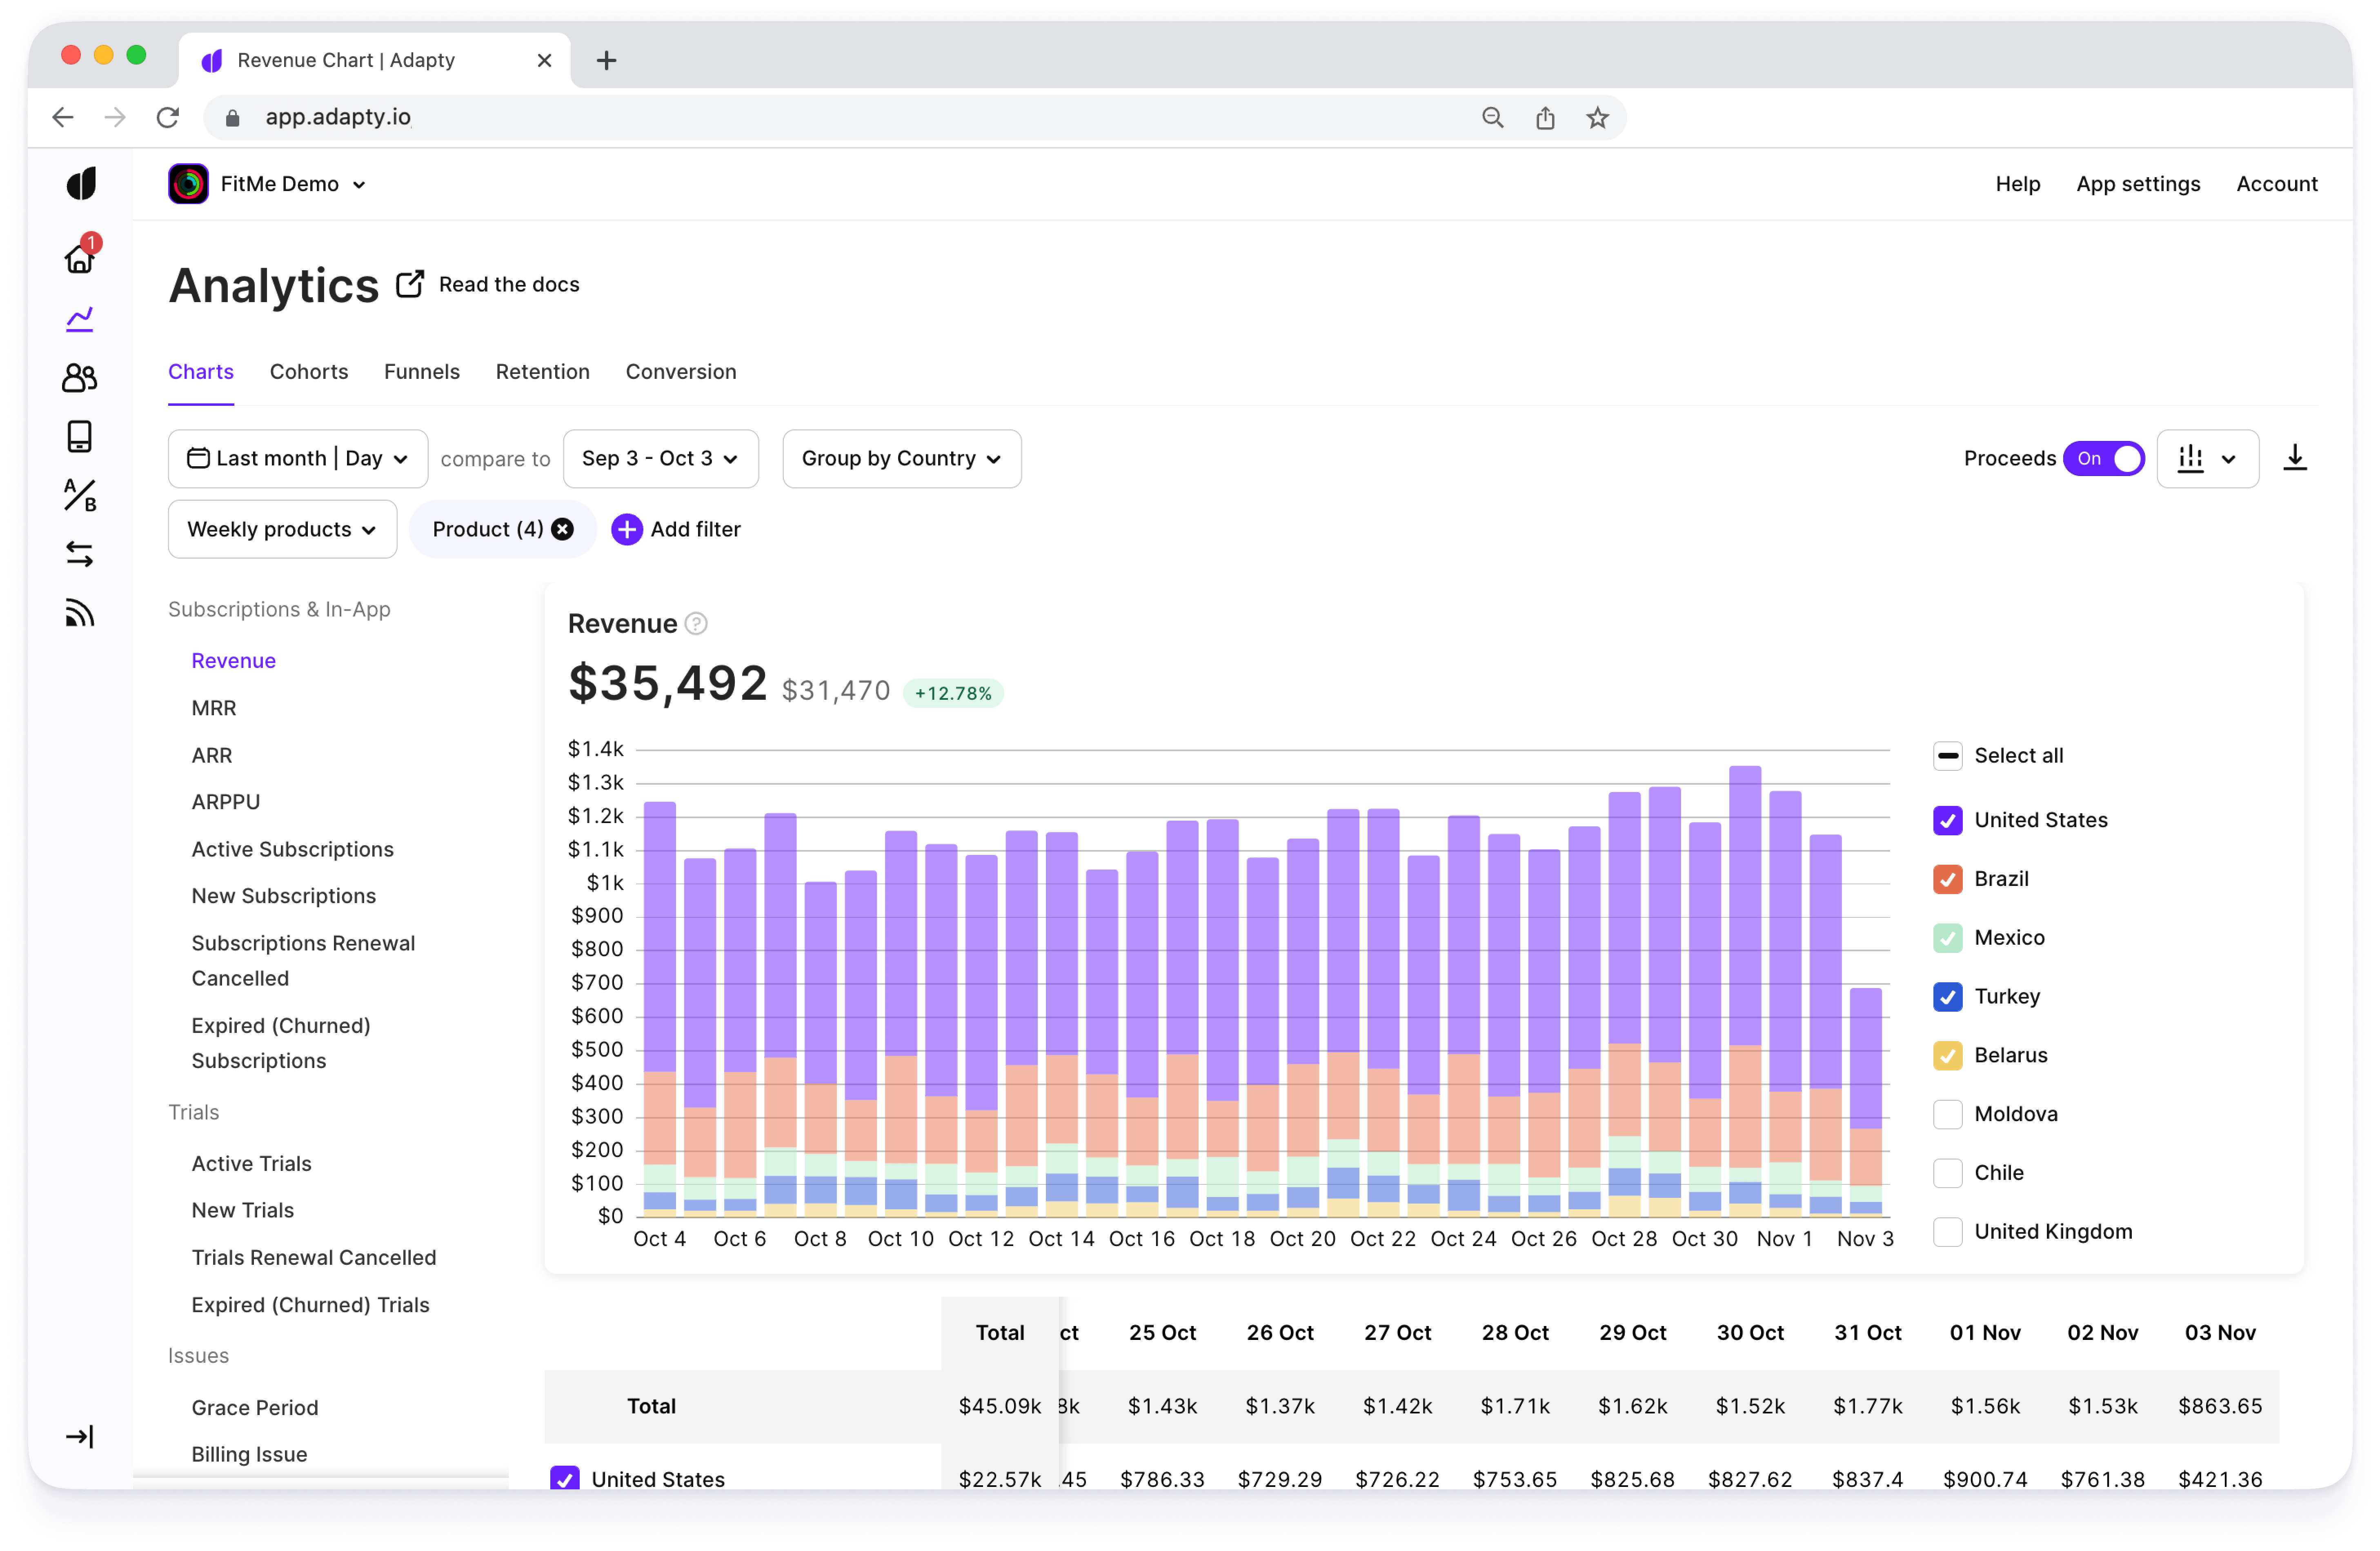The width and height of the screenshot is (2380, 1551).
Task: Select the Analytics chart icon in sidebar
Action: [80, 318]
